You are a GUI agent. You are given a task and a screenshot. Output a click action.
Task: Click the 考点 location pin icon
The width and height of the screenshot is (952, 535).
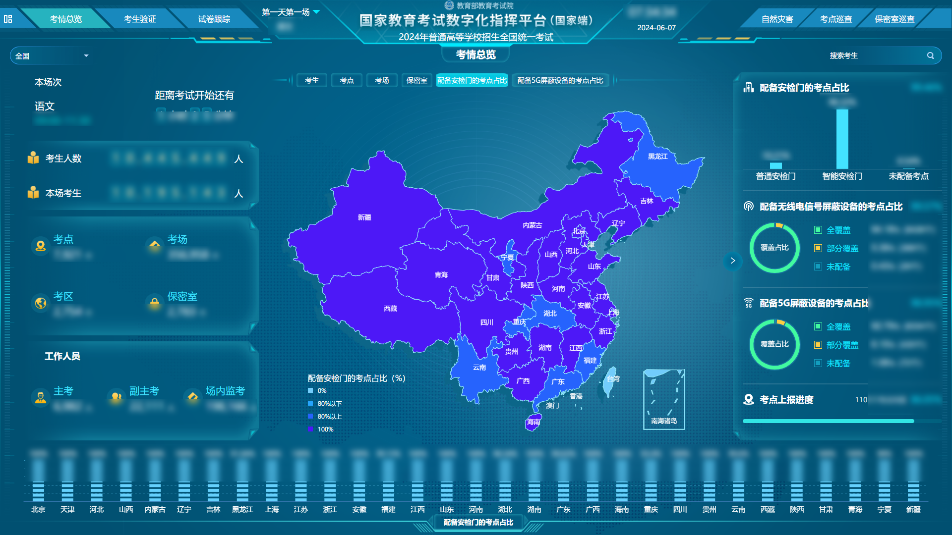coord(41,245)
